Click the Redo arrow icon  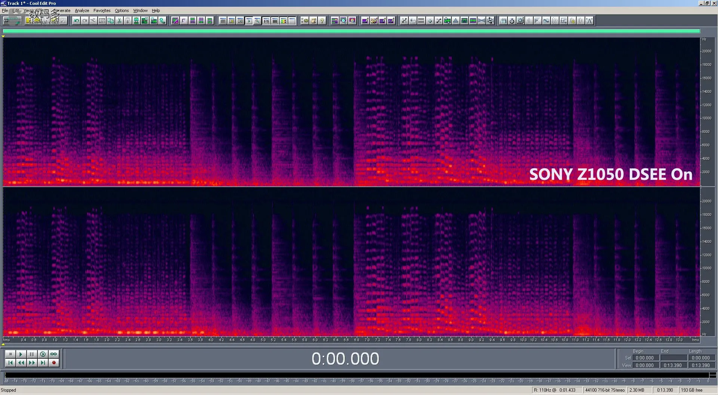[x=85, y=21]
